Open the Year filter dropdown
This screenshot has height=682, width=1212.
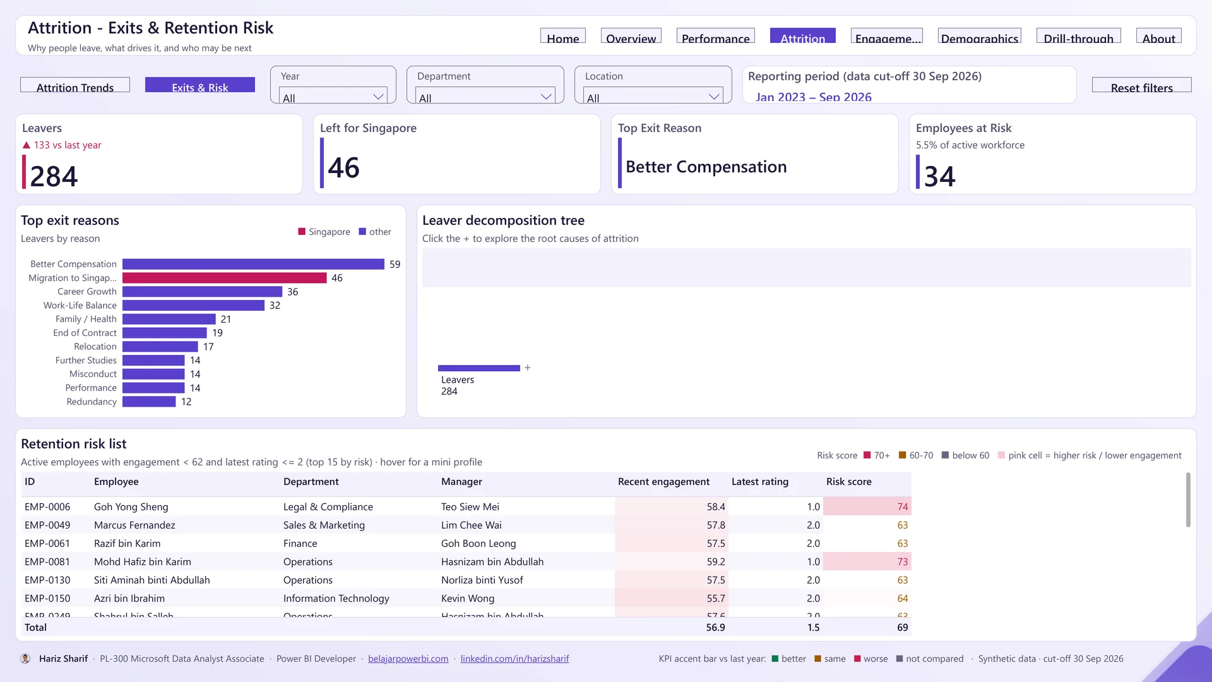coord(333,96)
